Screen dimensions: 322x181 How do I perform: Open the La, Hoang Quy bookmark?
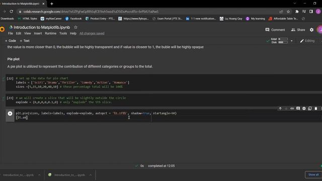pos(231,19)
